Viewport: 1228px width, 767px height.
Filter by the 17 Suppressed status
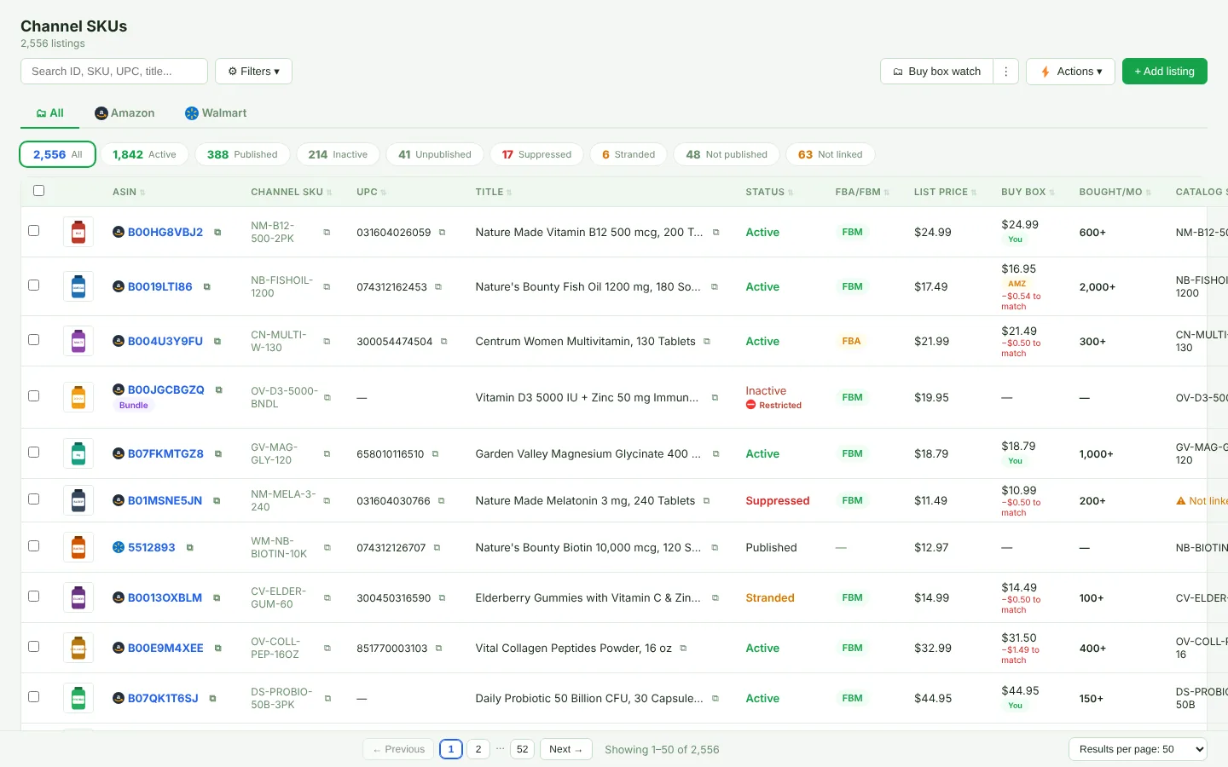tap(536, 154)
